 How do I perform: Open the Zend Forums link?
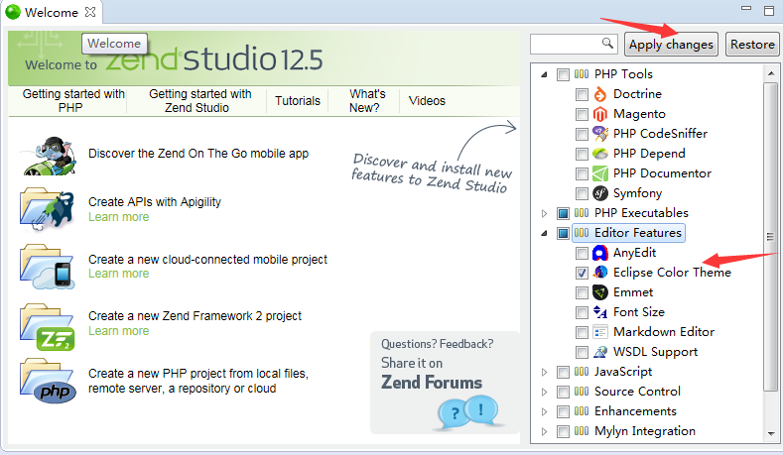pyautogui.click(x=432, y=383)
